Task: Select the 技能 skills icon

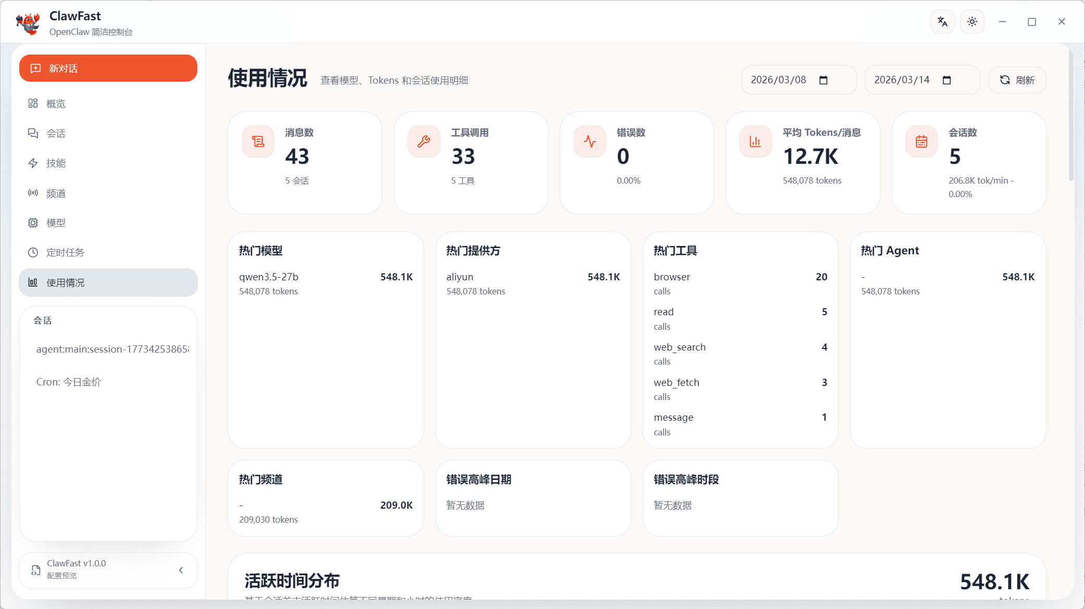Action: tap(33, 163)
